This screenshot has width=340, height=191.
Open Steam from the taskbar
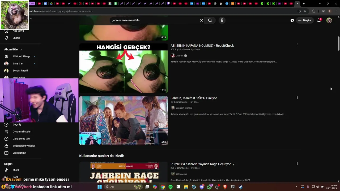click(240, 187)
